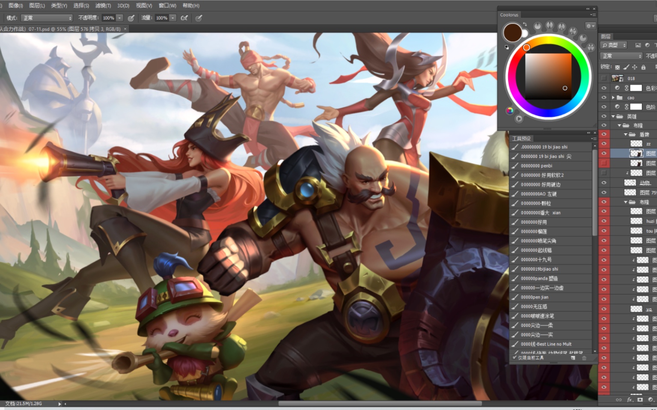Screen dimensions: 657x410
Task: Open Coolorus settings gear menu
Action: click(x=590, y=26)
